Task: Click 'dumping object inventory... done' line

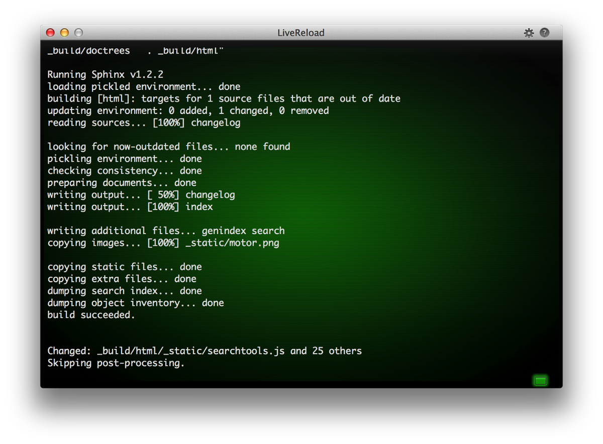Action: (136, 303)
